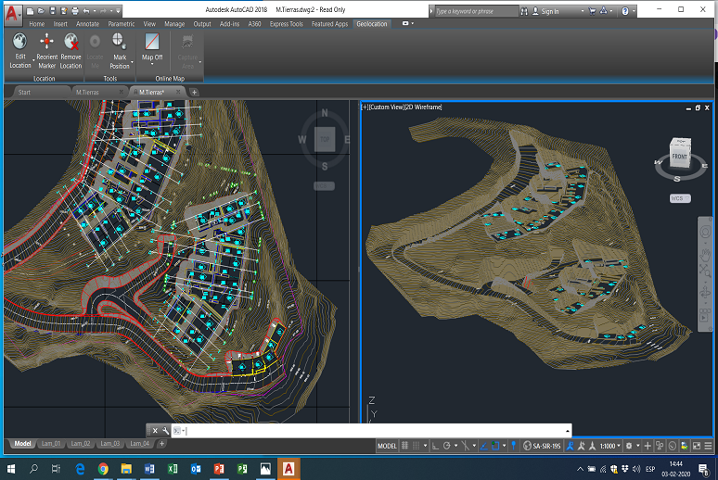This screenshot has width=718, height=480.
Task: Open the AutoCAD application menu logo
Action: [11, 13]
